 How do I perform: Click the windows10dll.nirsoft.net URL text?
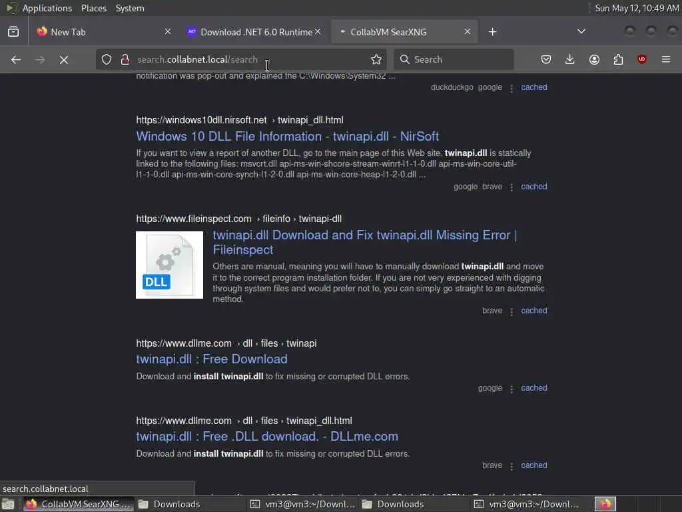(240, 120)
